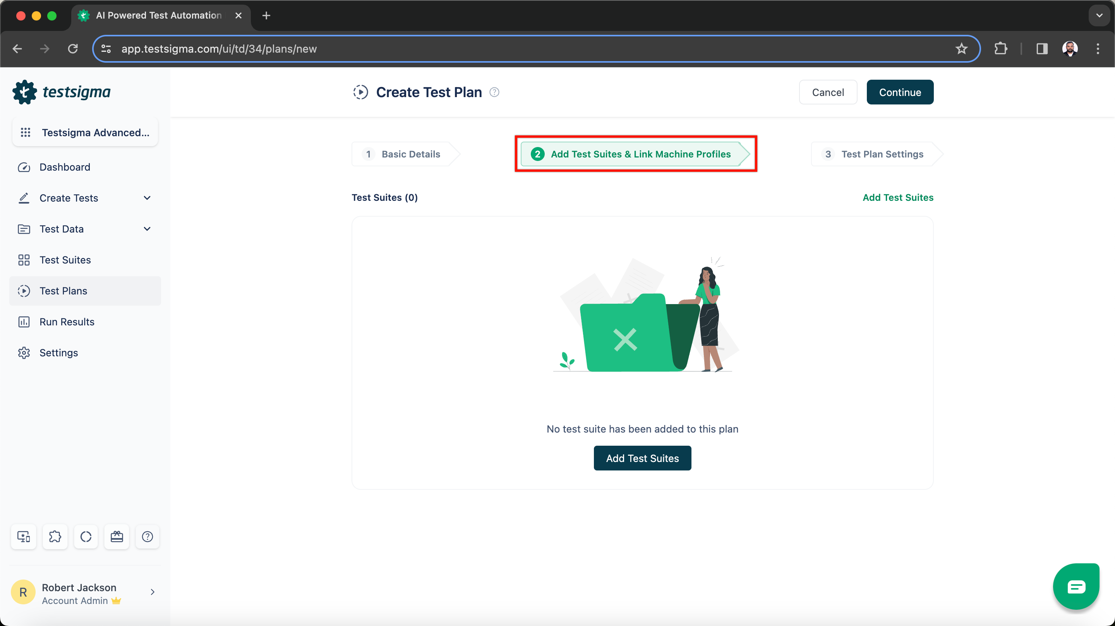Open the Testsigma Advanced project switcher
Viewport: 1115px width, 626px height.
pyautogui.click(x=85, y=132)
